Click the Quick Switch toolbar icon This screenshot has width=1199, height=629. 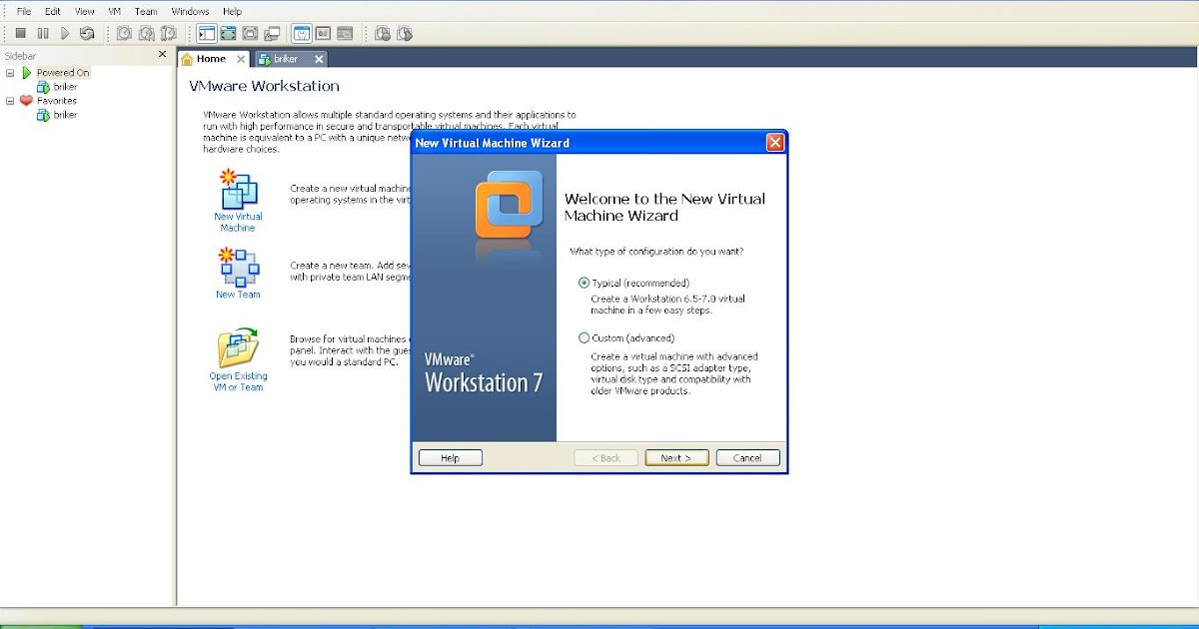pos(228,34)
